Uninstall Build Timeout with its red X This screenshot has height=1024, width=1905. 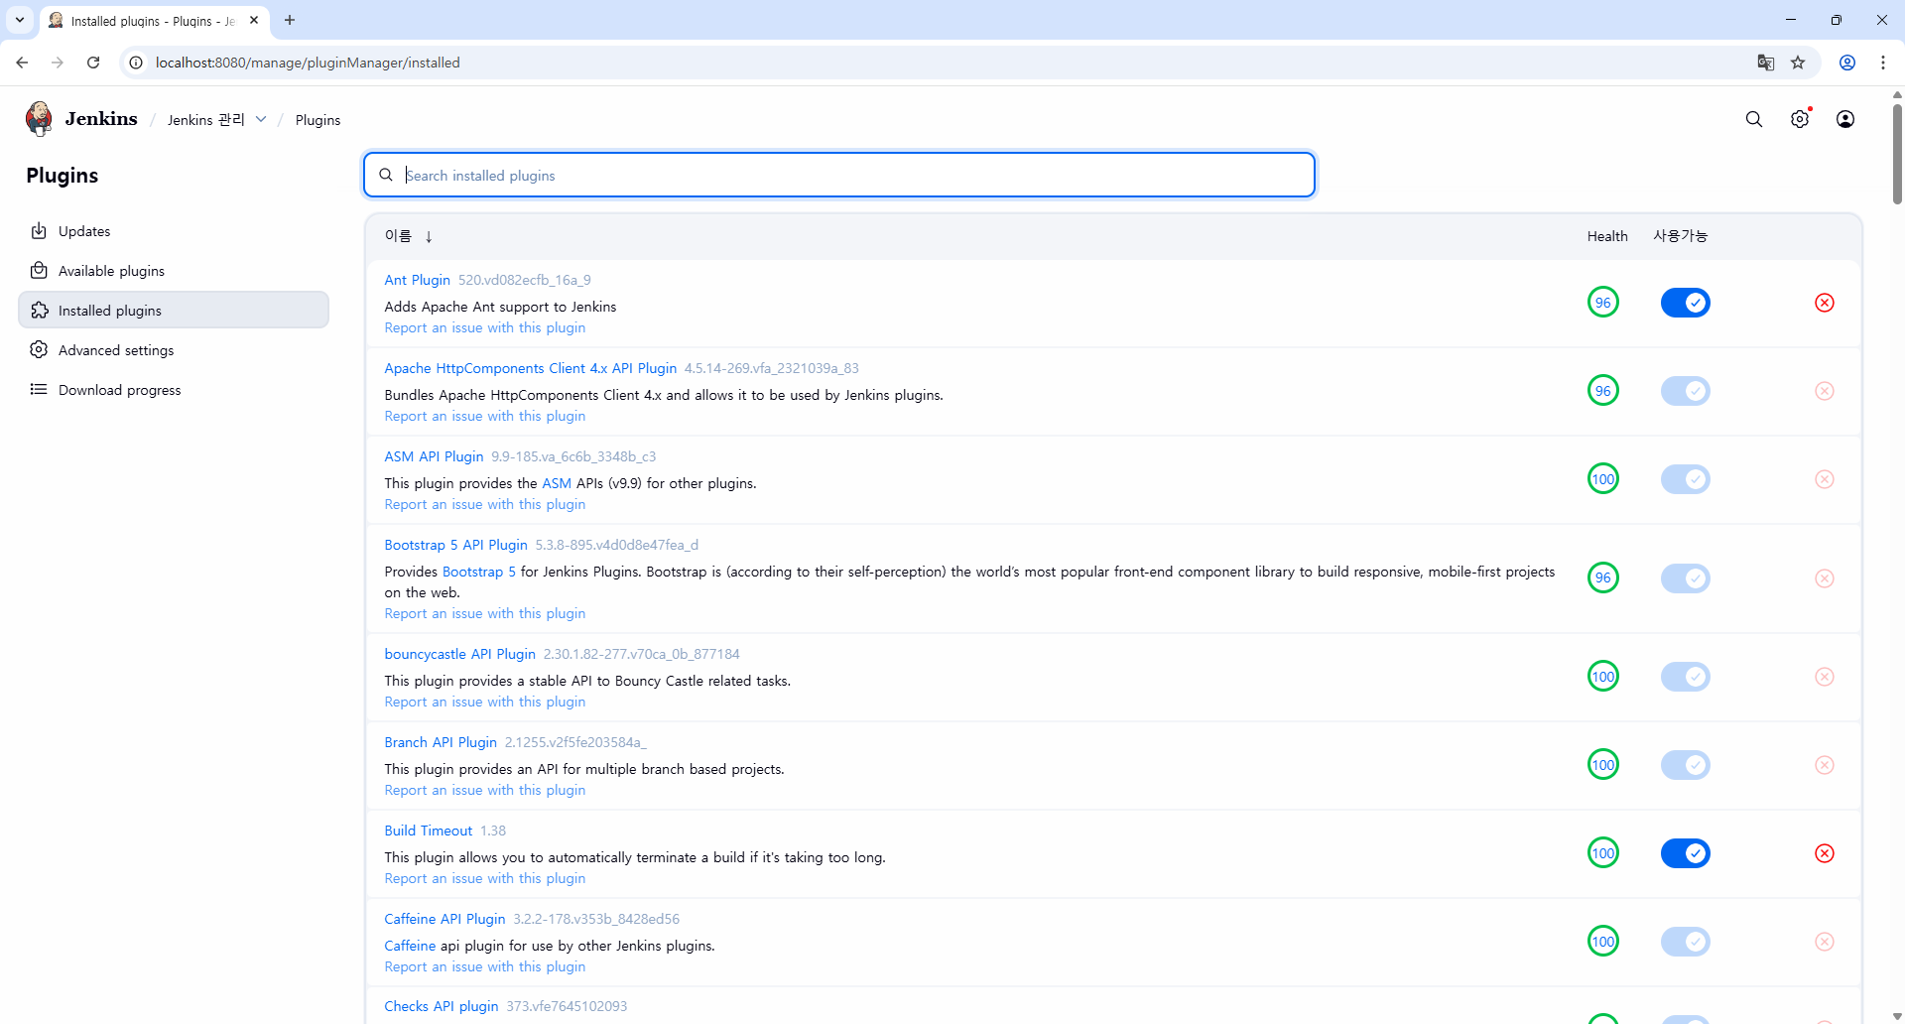point(1825,853)
